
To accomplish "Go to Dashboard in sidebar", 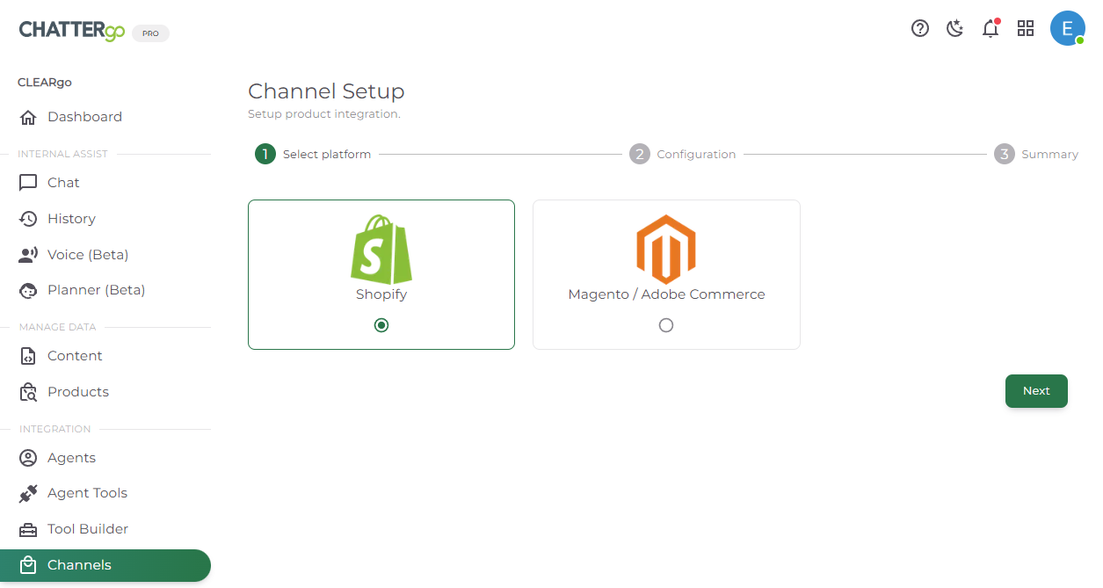I will 84,117.
